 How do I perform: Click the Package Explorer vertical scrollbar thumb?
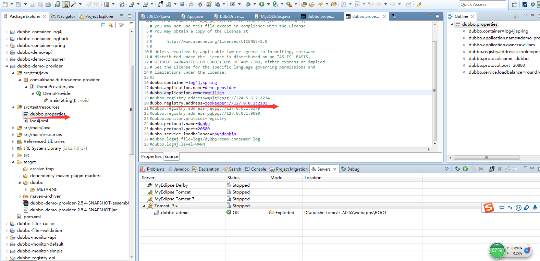tap(131, 110)
